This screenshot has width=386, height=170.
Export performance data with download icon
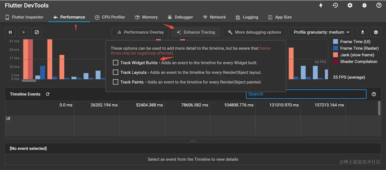point(363,32)
